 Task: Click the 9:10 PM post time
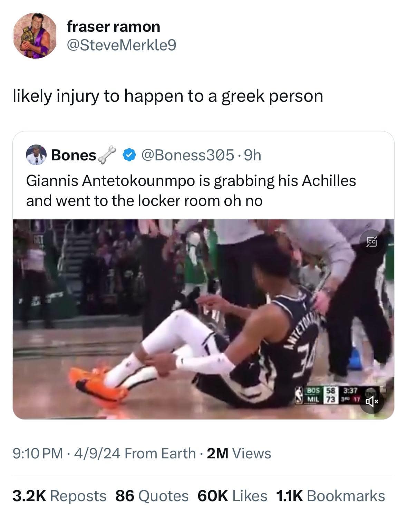tap(38, 453)
